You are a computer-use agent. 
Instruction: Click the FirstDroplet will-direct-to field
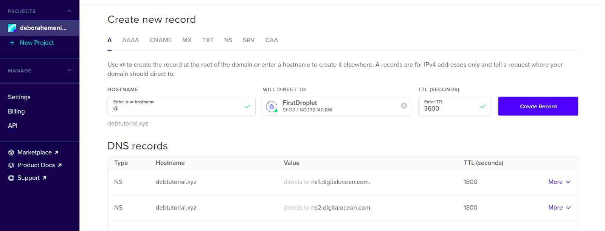tap(337, 106)
